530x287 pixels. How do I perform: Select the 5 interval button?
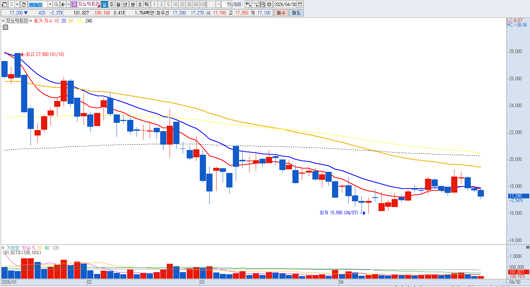(168, 4)
